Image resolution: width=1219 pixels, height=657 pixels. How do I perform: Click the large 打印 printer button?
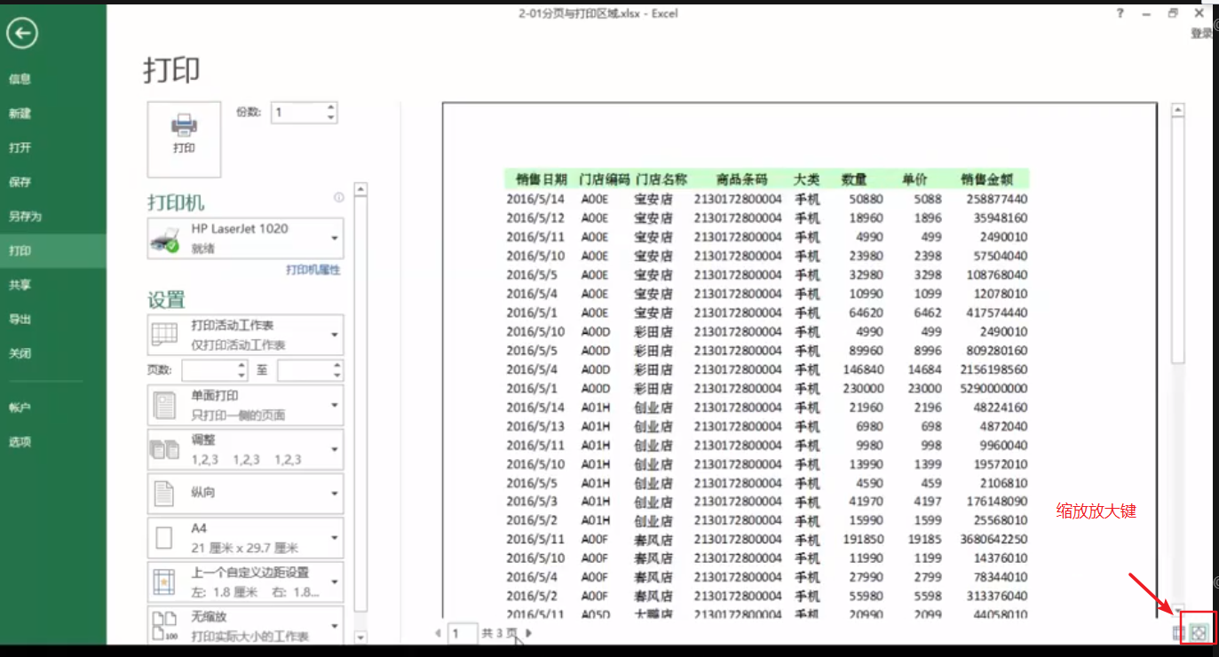tap(184, 139)
